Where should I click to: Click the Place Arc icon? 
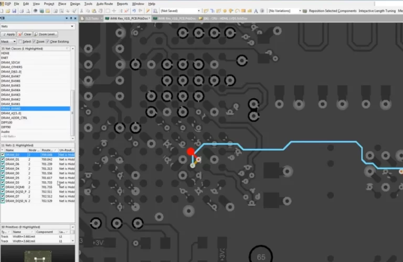(x=237, y=11)
